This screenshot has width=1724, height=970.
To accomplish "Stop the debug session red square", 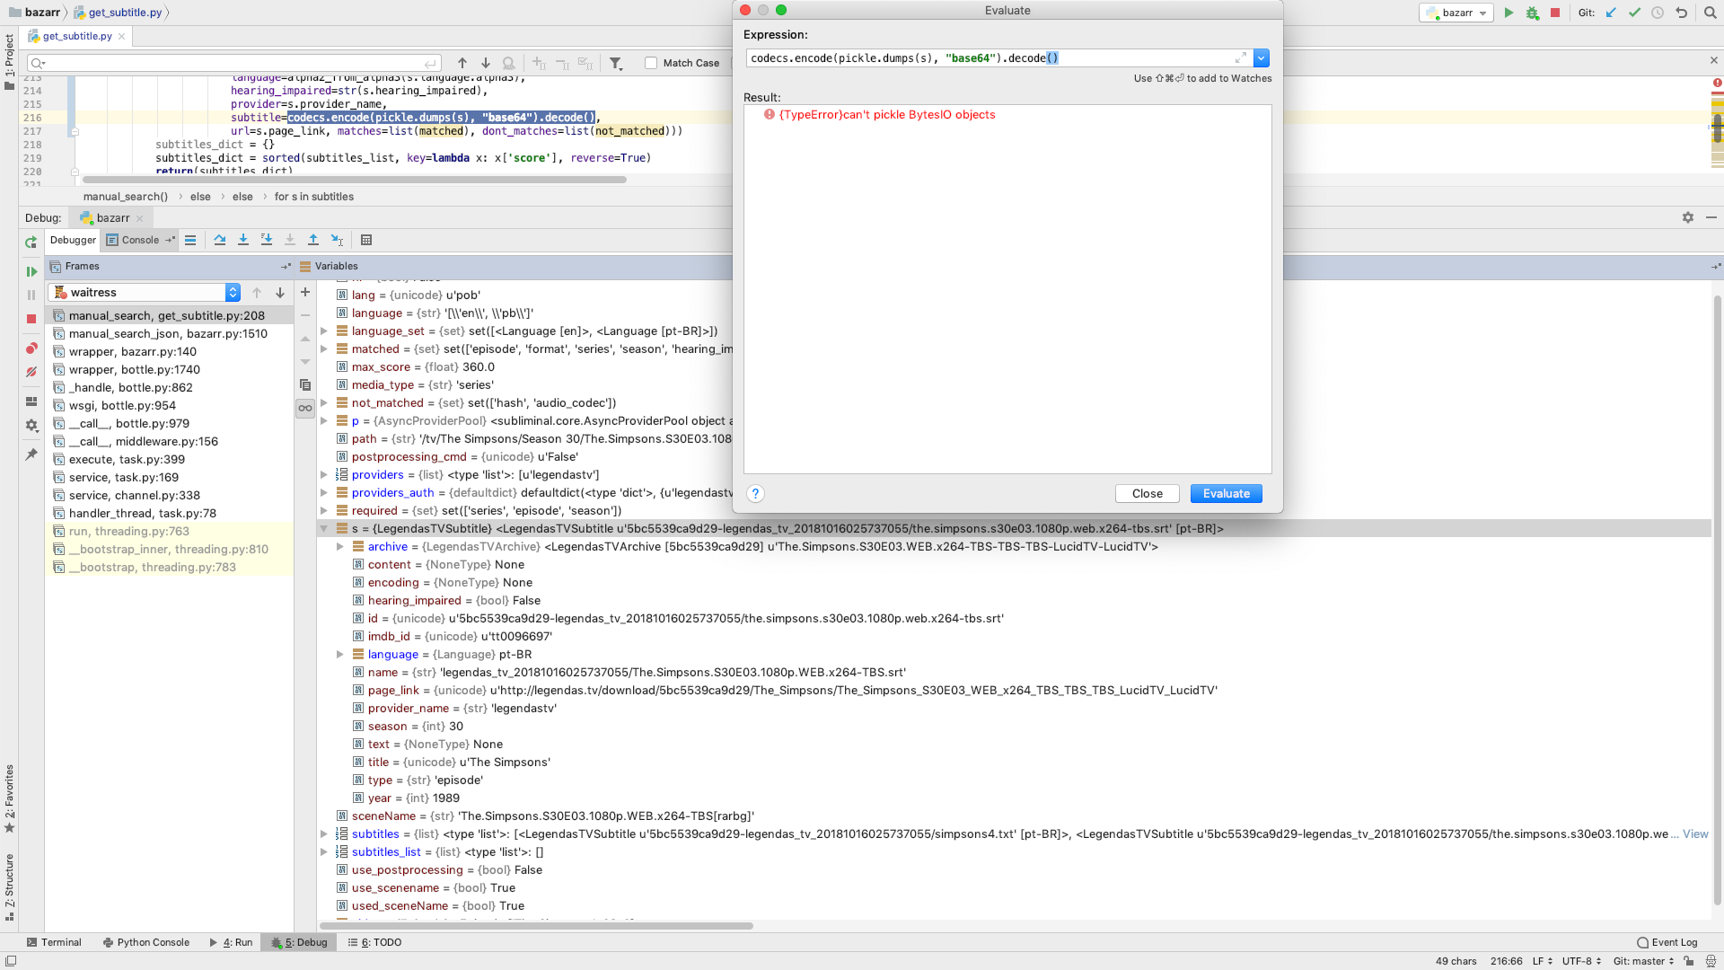I will coord(31,319).
